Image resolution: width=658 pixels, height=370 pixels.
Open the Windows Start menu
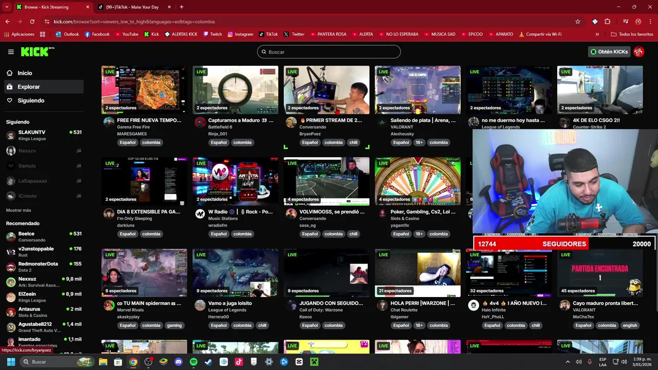click(11, 362)
